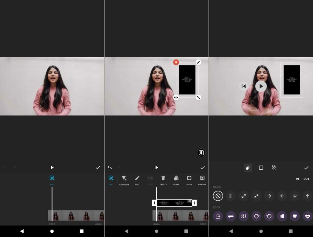The width and height of the screenshot is (313, 237).
Task: Tap Android back button on the left screen
Action: 22,231
